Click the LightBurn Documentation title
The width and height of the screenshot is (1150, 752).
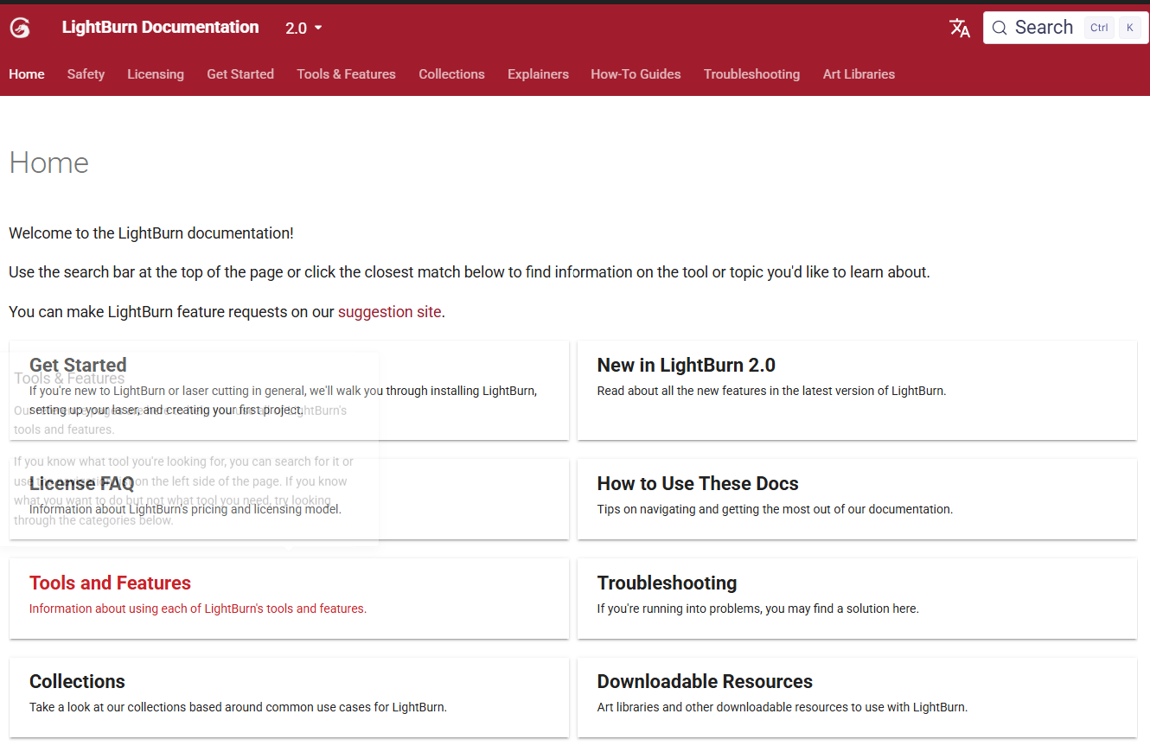160,28
